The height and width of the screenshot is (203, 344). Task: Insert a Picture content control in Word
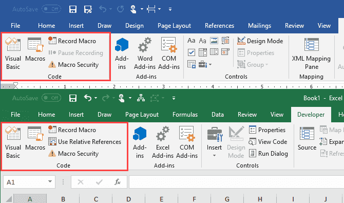214,41
